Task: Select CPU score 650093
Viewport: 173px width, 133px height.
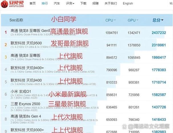Action: 111,120
